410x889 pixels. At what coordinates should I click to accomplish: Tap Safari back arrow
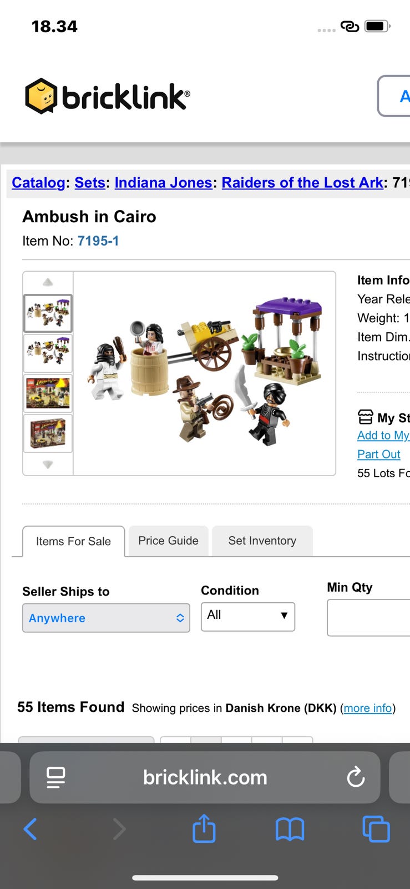31,830
